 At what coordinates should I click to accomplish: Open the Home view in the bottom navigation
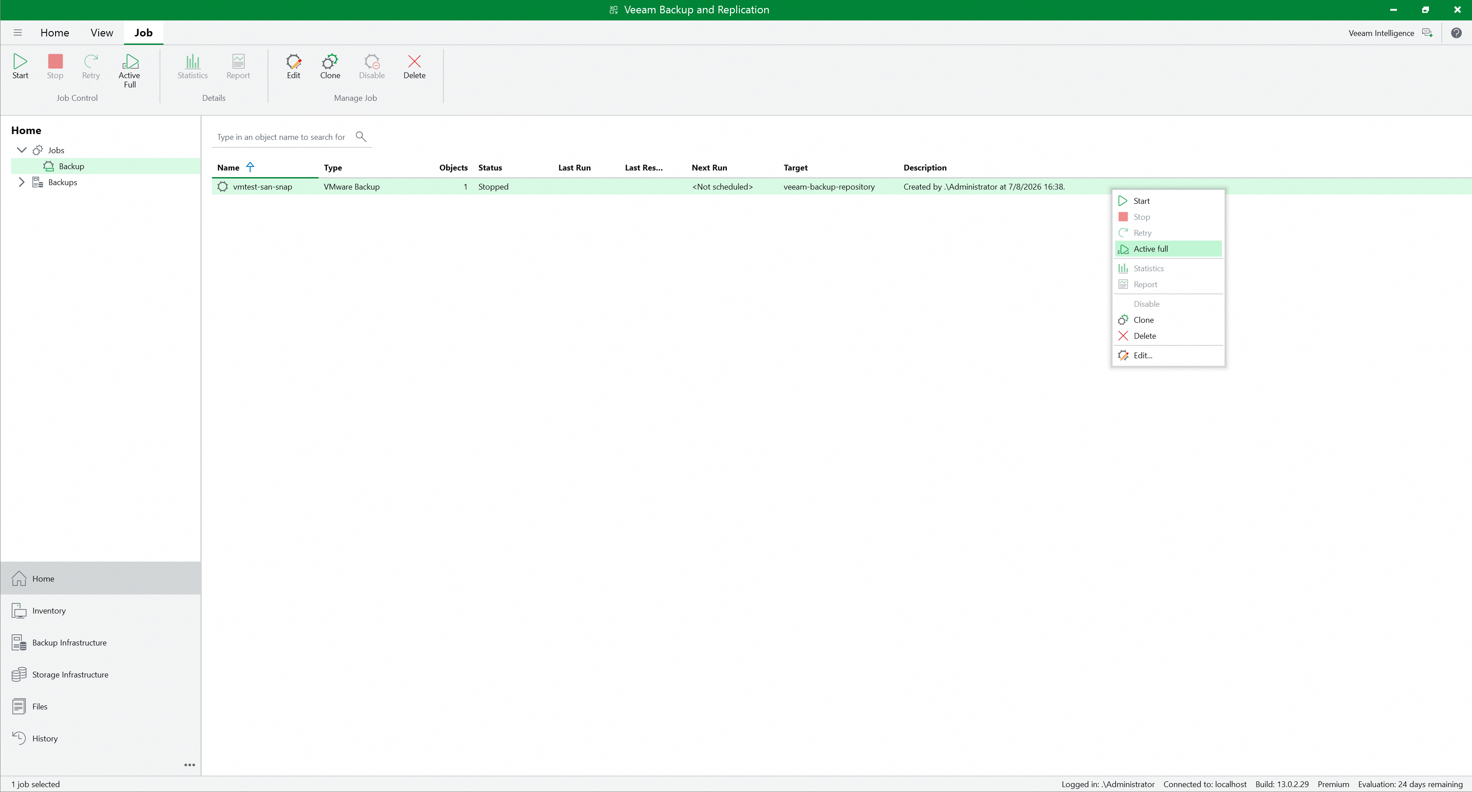100,578
